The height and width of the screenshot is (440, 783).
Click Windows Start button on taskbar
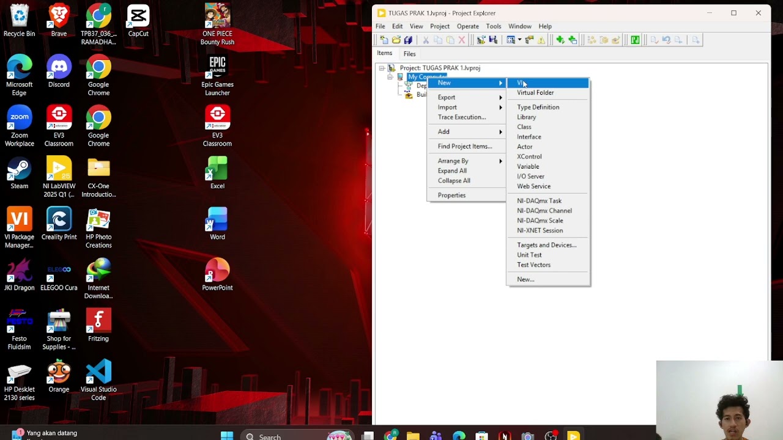click(x=227, y=436)
